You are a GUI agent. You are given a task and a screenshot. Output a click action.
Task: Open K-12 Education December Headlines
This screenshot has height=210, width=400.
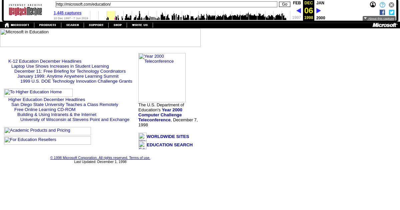(45, 61)
